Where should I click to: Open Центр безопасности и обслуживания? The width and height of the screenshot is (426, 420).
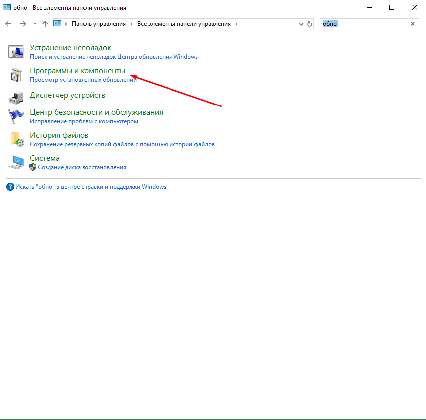point(96,112)
